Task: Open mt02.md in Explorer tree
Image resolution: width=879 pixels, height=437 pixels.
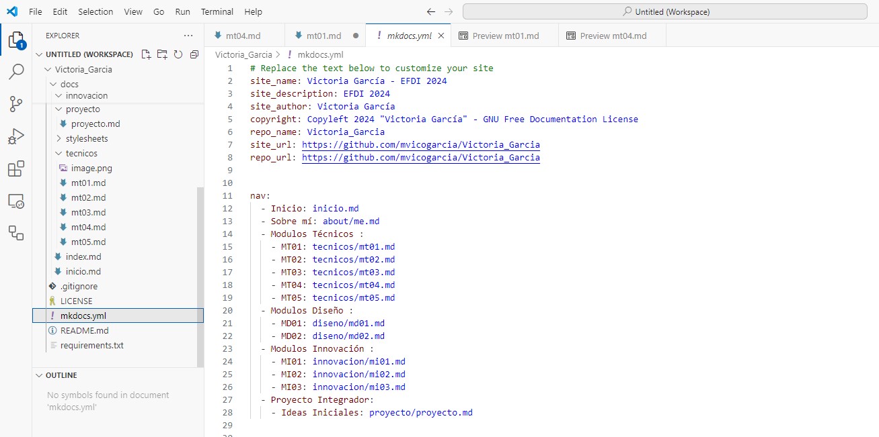Action: 88,197
